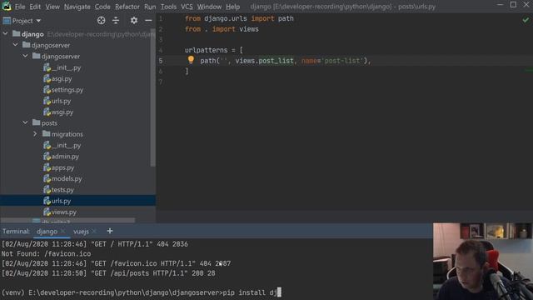Open the Edit menu

(x=35, y=7)
